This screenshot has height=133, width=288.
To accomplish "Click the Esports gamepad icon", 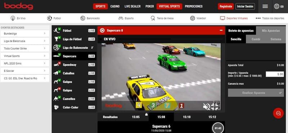I will tap(121, 18).
